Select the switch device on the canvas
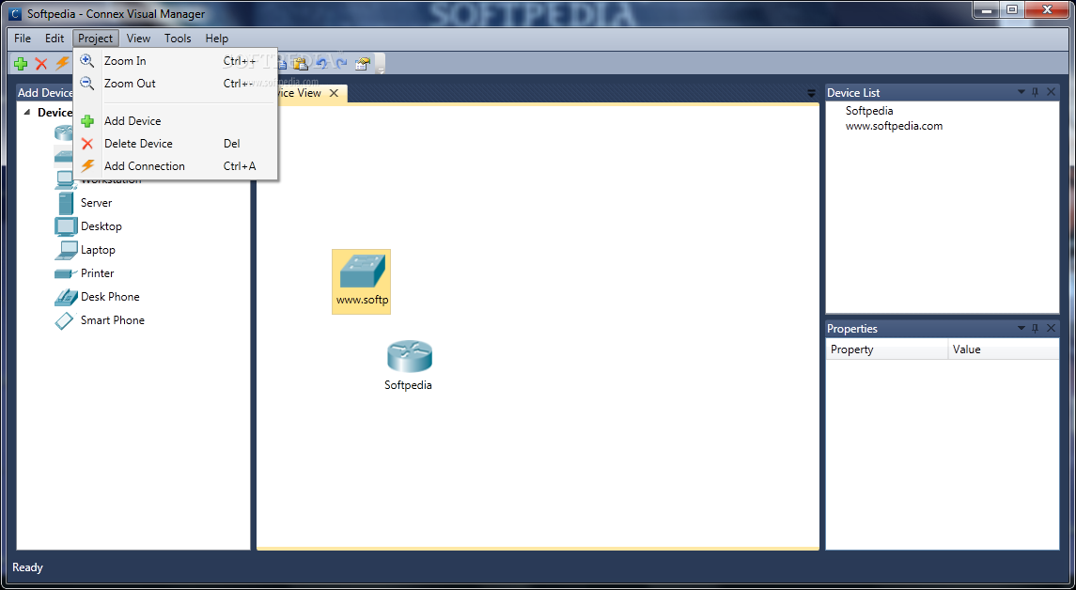Screen dimensions: 1076x590 [x=362, y=282]
